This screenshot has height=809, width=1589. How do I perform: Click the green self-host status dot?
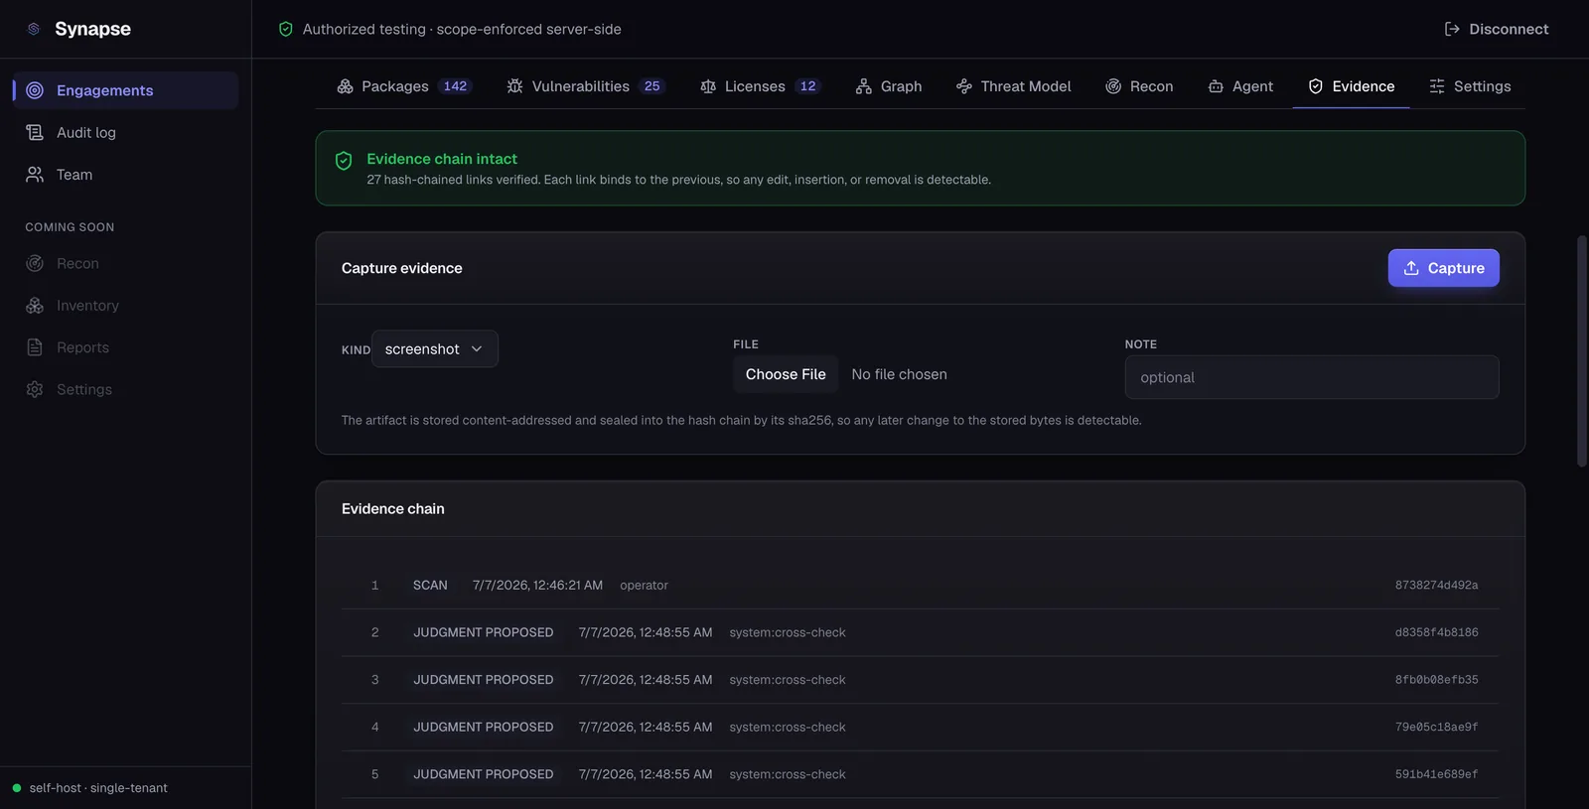pos(17,788)
